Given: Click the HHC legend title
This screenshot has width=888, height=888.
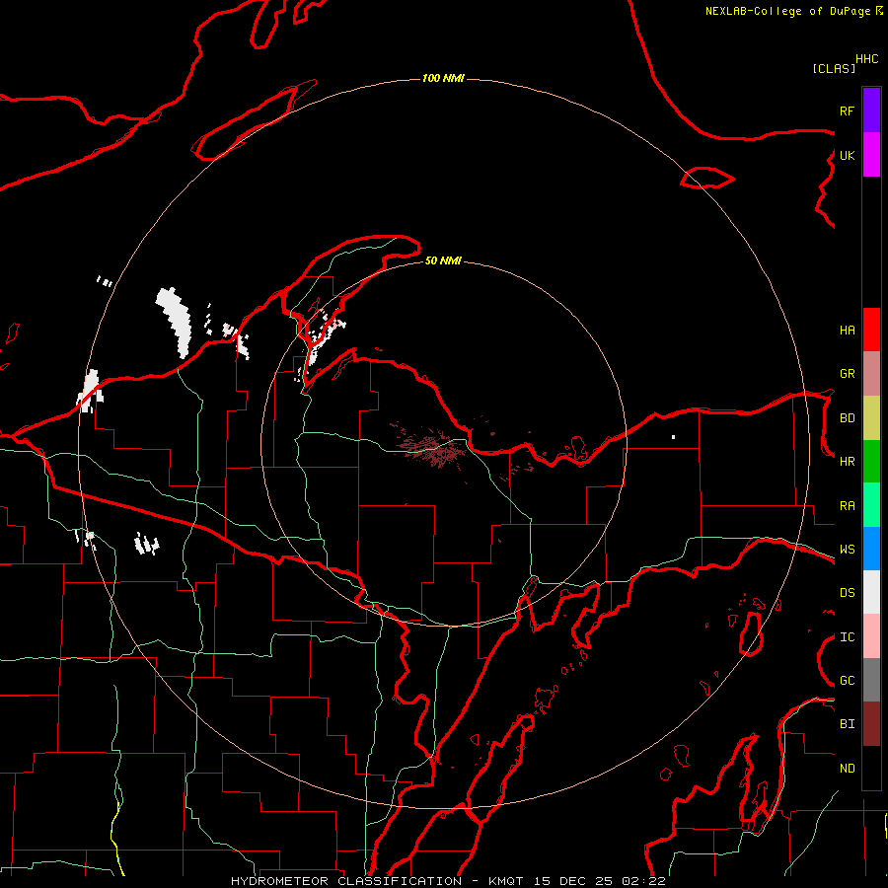Looking at the screenshot, I should tap(867, 59).
